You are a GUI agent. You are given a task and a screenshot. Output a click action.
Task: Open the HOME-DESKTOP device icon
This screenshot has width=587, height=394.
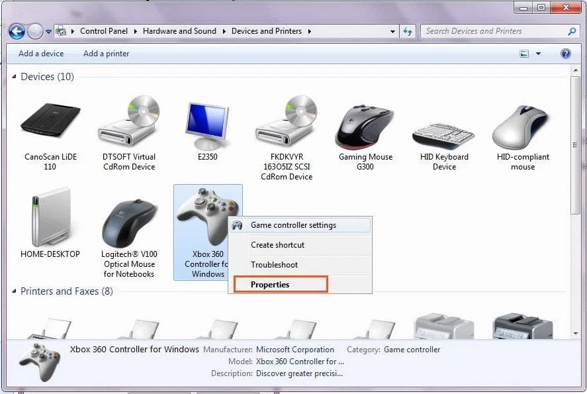pyautogui.click(x=50, y=215)
